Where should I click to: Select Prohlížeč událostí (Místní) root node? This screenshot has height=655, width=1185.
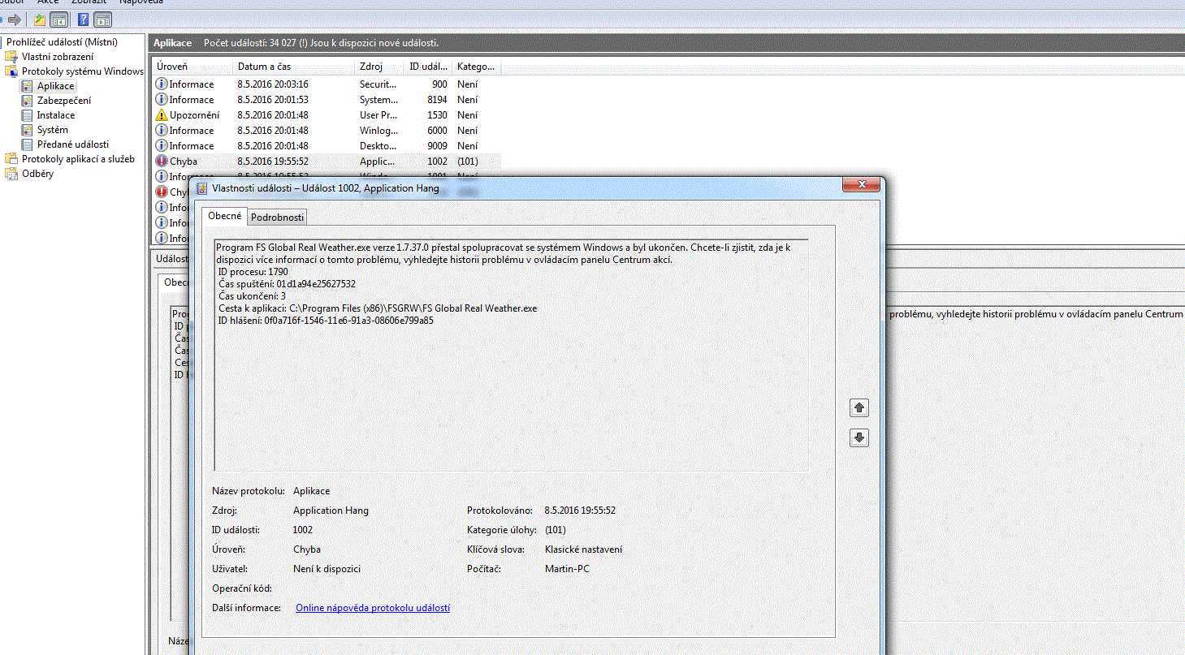[x=62, y=42]
